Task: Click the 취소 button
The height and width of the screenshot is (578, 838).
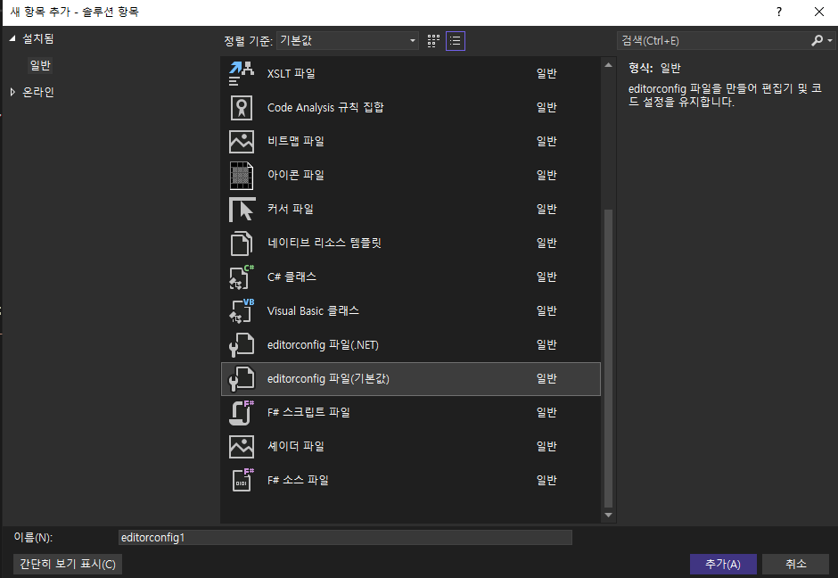Action: coord(795,564)
